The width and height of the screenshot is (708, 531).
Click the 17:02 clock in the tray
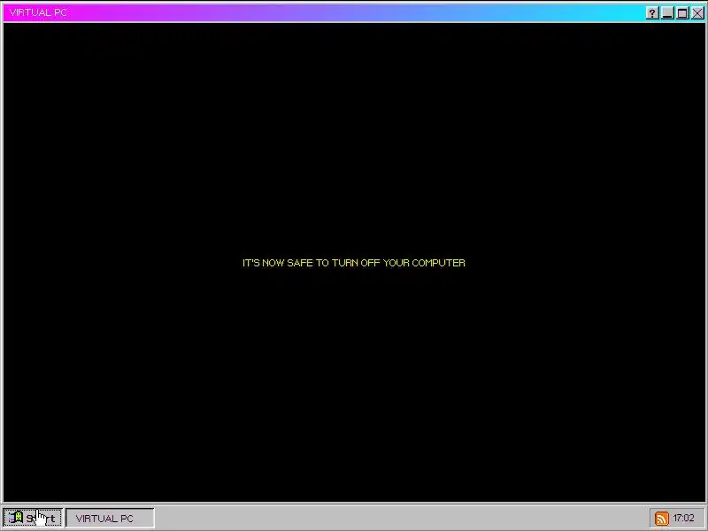(683, 518)
